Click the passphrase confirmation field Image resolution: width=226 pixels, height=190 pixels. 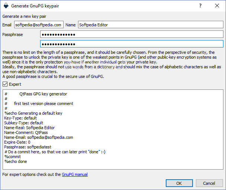point(132,44)
